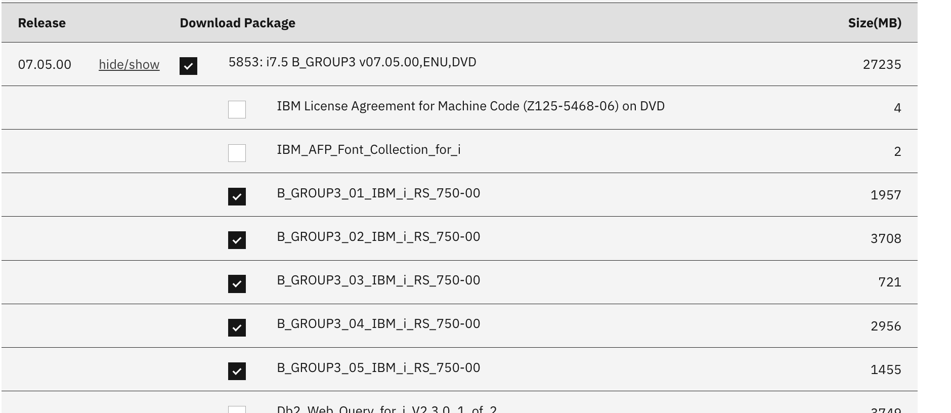Disable download of B_GROUP3_03_IBM_i_RS_750-00

pyautogui.click(x=236, y=284)
